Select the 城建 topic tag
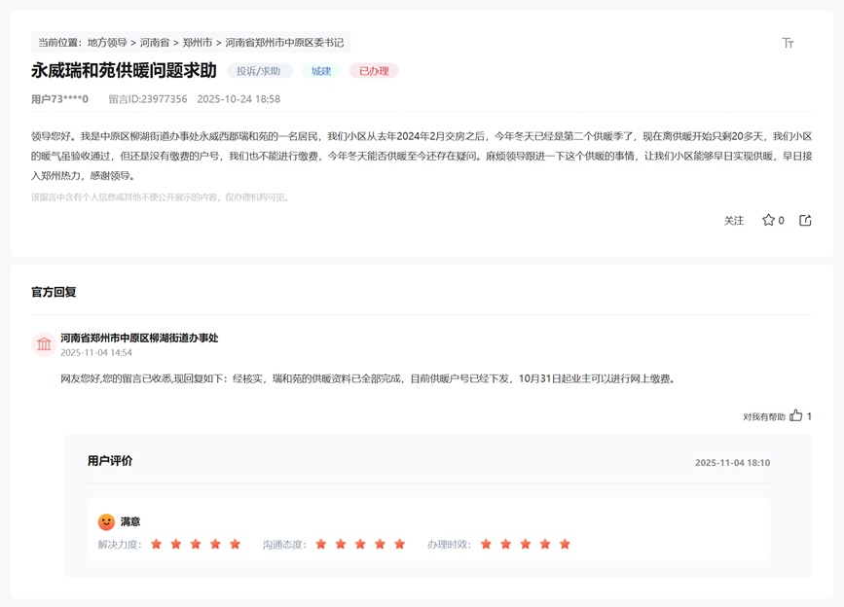Screen dimensions: 844x607 (x=321, y=71)
